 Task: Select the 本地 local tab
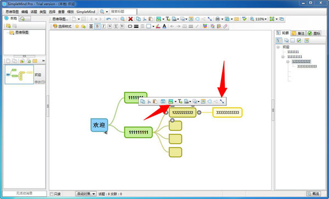[x=11, y=19]
